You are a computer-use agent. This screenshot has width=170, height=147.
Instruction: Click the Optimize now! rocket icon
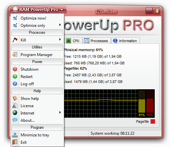point(15,18)
